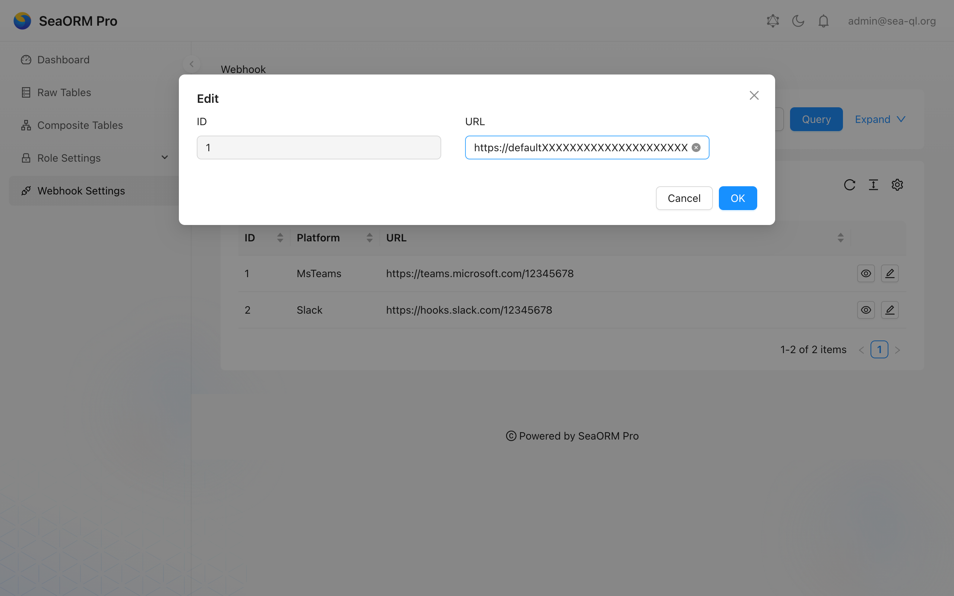Click the edit pencil for the MsTeams row
The width and height of the screenshot is (954, 596).
pos(890,273)
